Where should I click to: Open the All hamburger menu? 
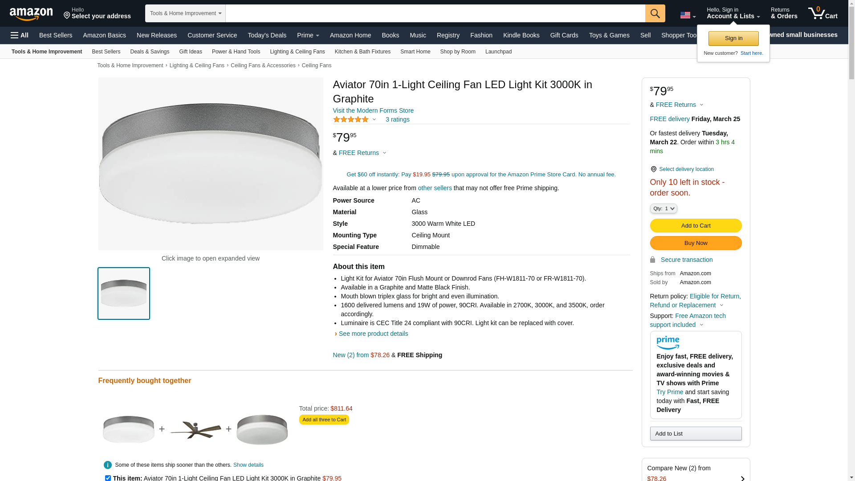[x=20, y=35]
